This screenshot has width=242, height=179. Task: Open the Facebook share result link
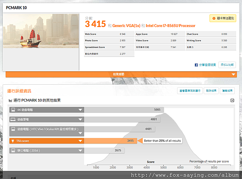click(x=207, y=65)
